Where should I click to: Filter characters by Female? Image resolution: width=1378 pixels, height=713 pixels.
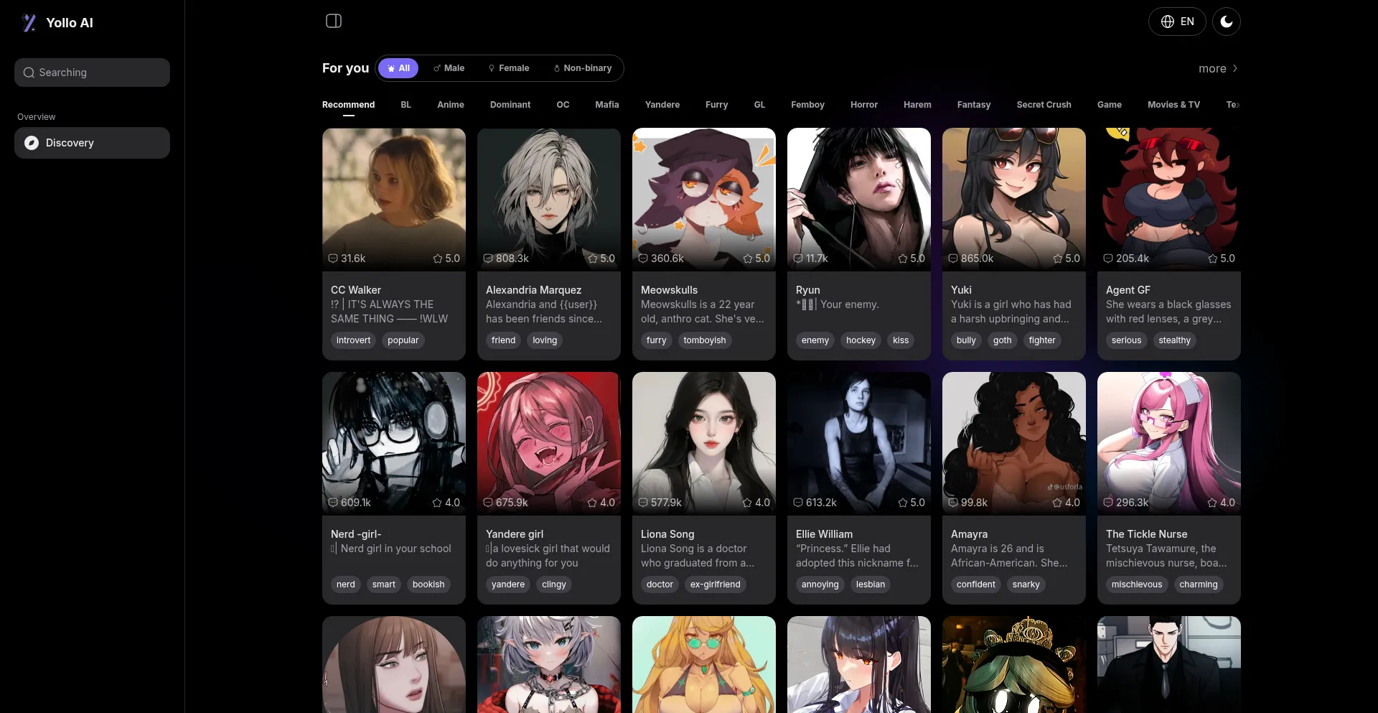[508, 68]
